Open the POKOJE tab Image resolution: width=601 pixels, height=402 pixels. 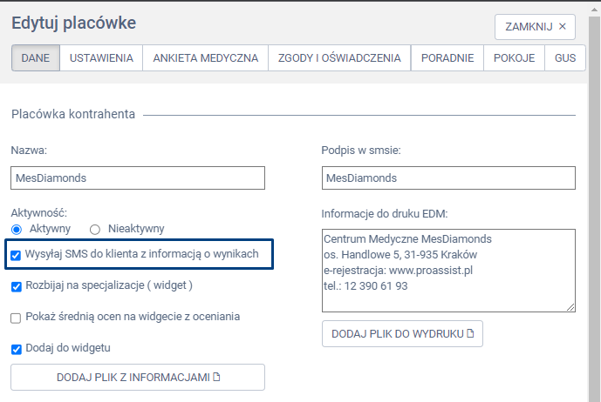click(513, 58)
